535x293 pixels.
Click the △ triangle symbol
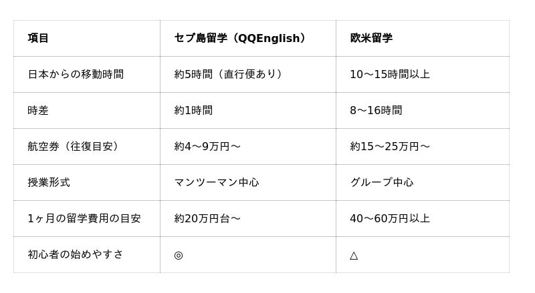click(x=354, y=255)
